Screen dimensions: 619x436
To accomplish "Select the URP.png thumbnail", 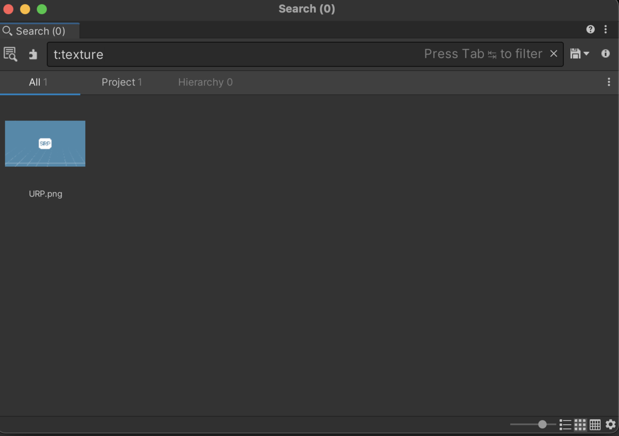I will point(45,144).
